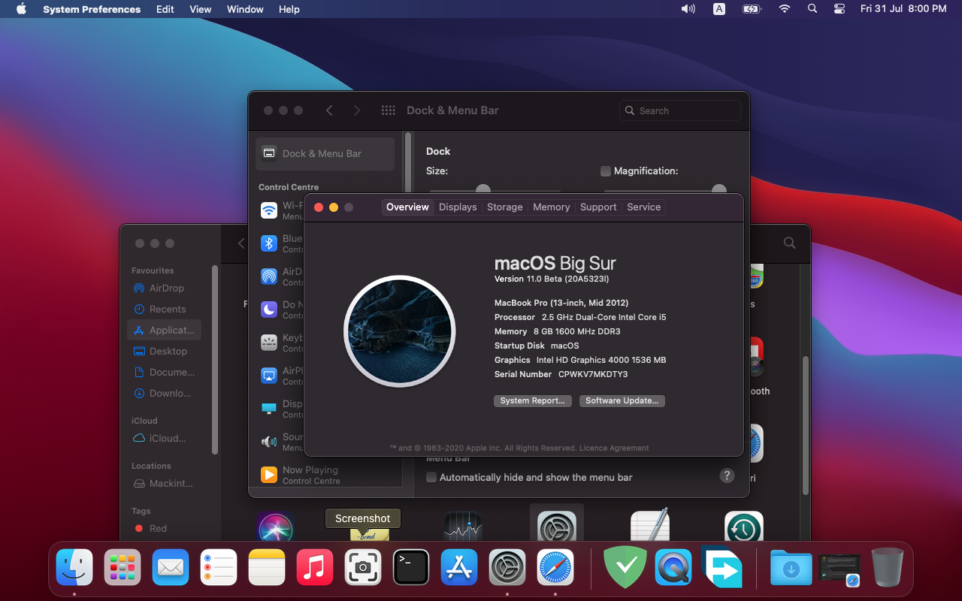Click the Finder window search icon
The image size is (962, 601).
coord(789,243)
